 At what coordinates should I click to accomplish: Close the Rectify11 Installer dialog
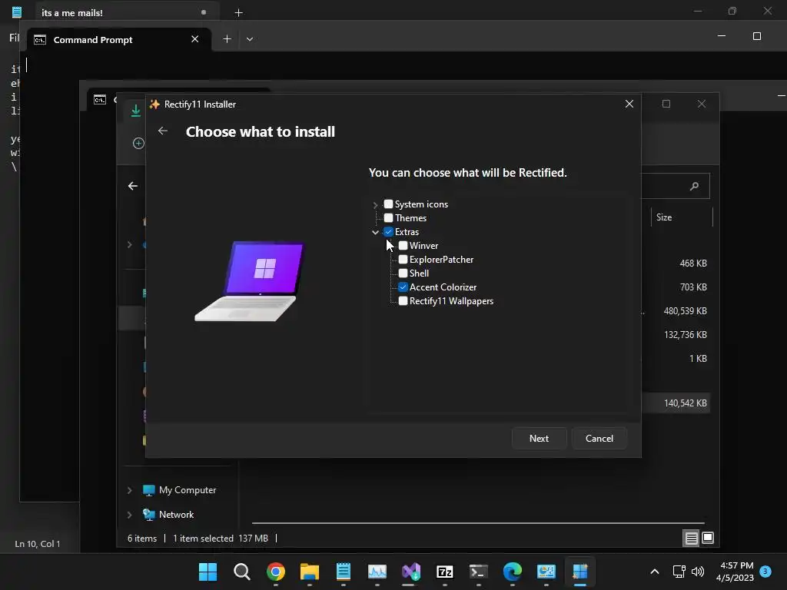click(629, 104)
